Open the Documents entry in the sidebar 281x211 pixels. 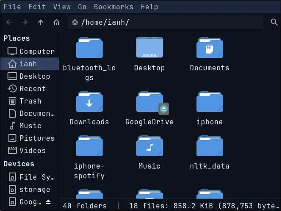tap(30, 113)
